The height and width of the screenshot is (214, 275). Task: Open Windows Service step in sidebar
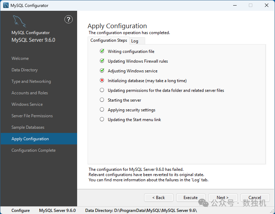click(x=27, y=104)
